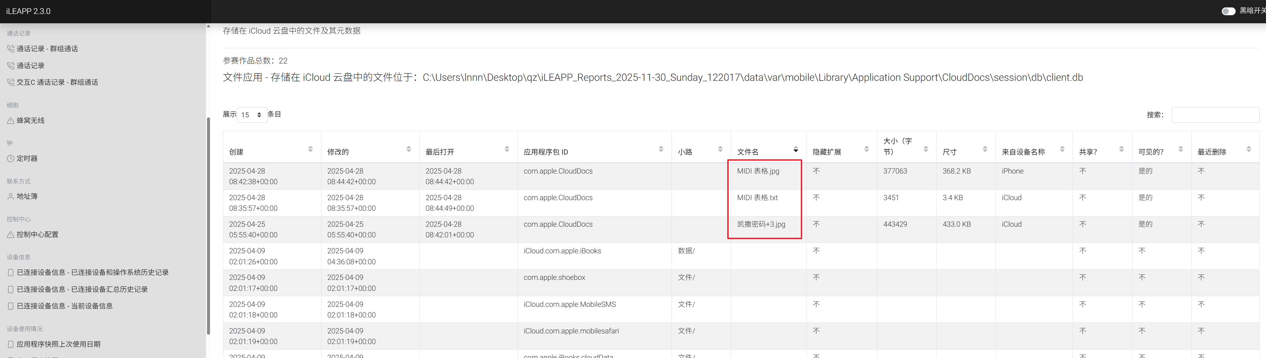Select size value 433.0 KB

pyautogui.click(x=956, y=224)
